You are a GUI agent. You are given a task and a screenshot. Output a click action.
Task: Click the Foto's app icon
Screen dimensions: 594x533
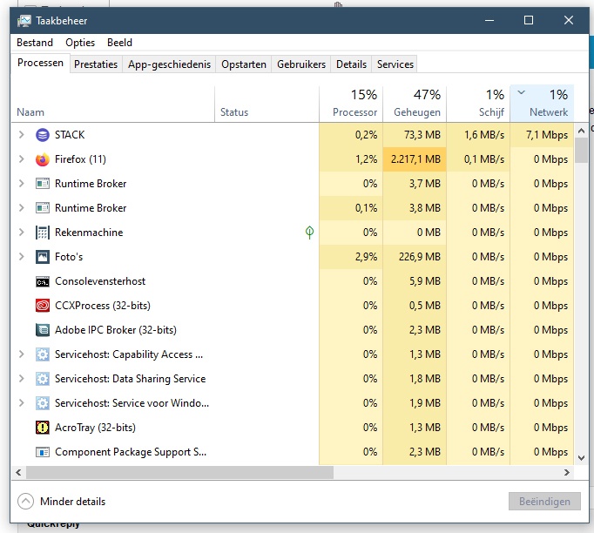tap(43, 257)
